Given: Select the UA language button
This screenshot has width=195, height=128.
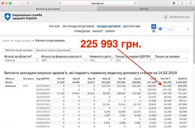Looking at the screenshot, I should [154, 26].
